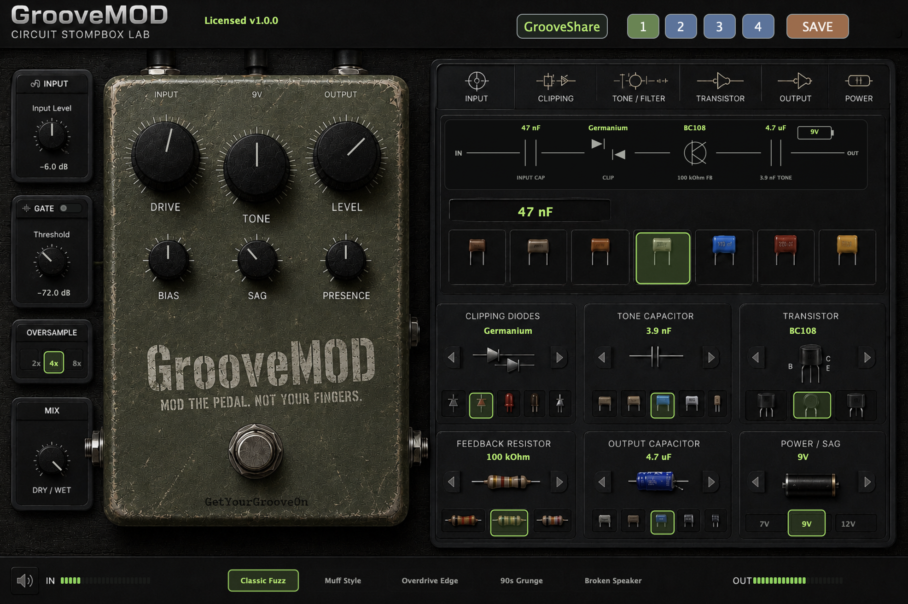Image resolution: width=908 pixels, height=604 pixels.
Task: Select the tan second input capacitor
Action: [x=538, y=258]
